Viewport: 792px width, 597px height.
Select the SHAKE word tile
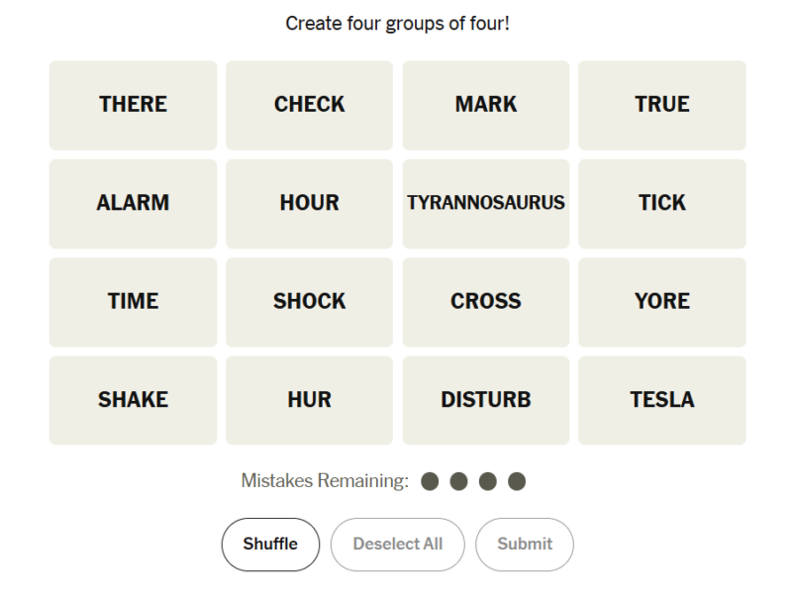click(133, 400)
